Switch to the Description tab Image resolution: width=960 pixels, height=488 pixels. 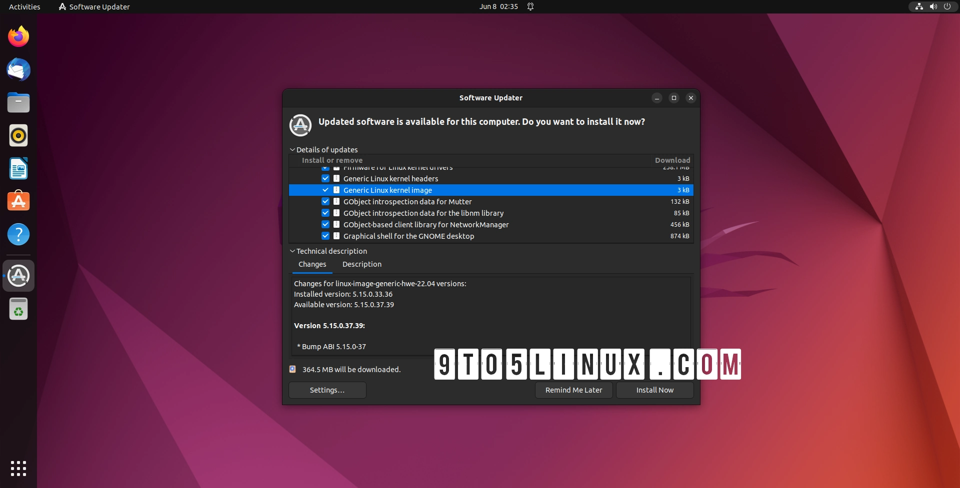pos(361,264)
